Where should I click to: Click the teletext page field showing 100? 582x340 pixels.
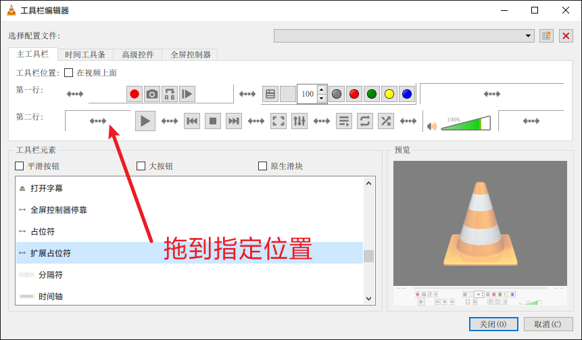[x=308, y=94]
